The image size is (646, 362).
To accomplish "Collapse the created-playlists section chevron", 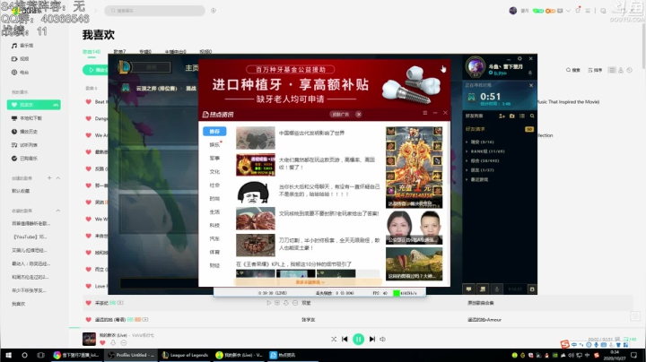I will point(58,178).
